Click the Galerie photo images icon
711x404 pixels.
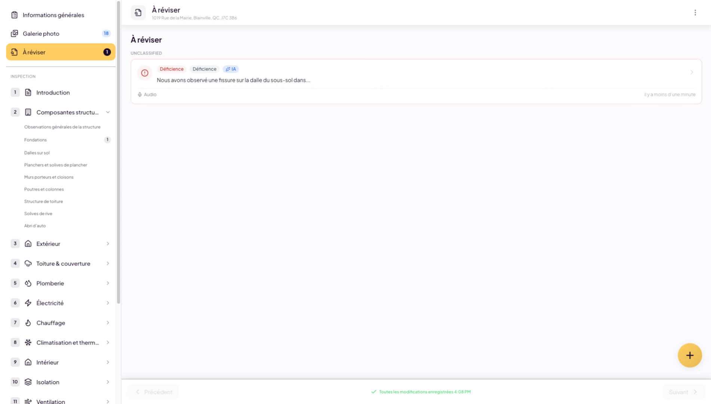pos(14,34)
